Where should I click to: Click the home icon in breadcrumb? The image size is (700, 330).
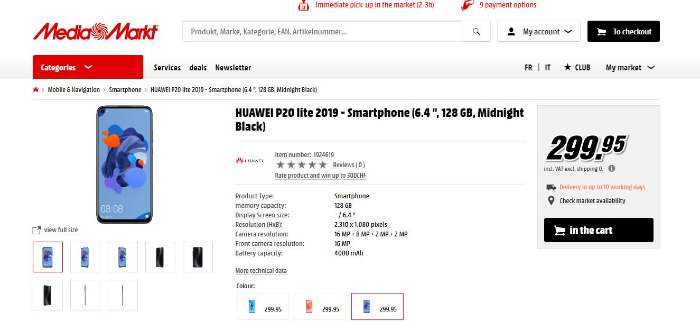36,90
